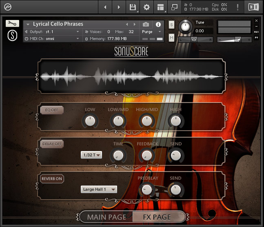Switch to the MAIN PAGE tab
The height and width of the screenshot is (227, 264).
[x=106, y=217]
